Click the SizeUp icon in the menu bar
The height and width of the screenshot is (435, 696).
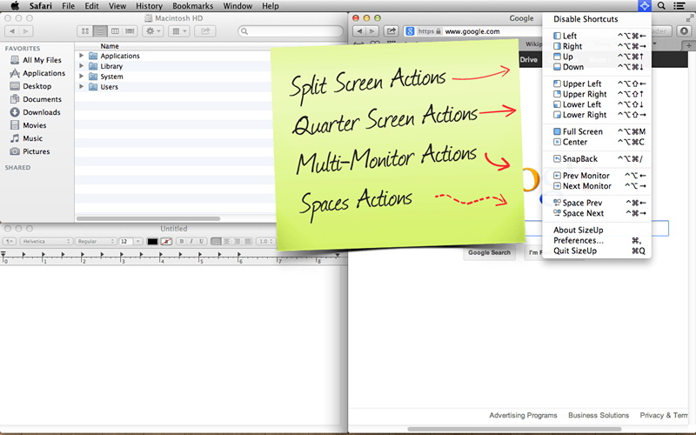tap(644, 6)
